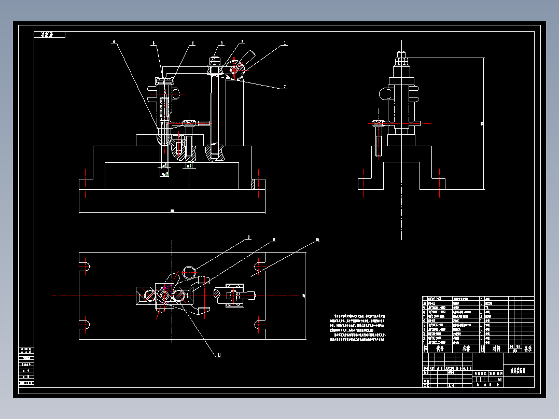Select part balloon number 4 in front view
This screenshot has width=559, height=419.
pos(193,43)
